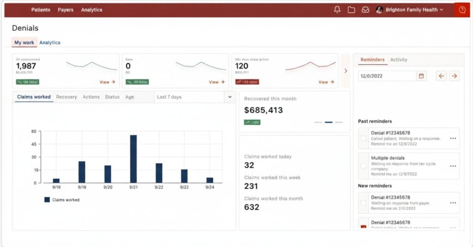Screen dimensions: 473x247
Task: Open more options for Multiple denials reminder
Action: point(453,166)
